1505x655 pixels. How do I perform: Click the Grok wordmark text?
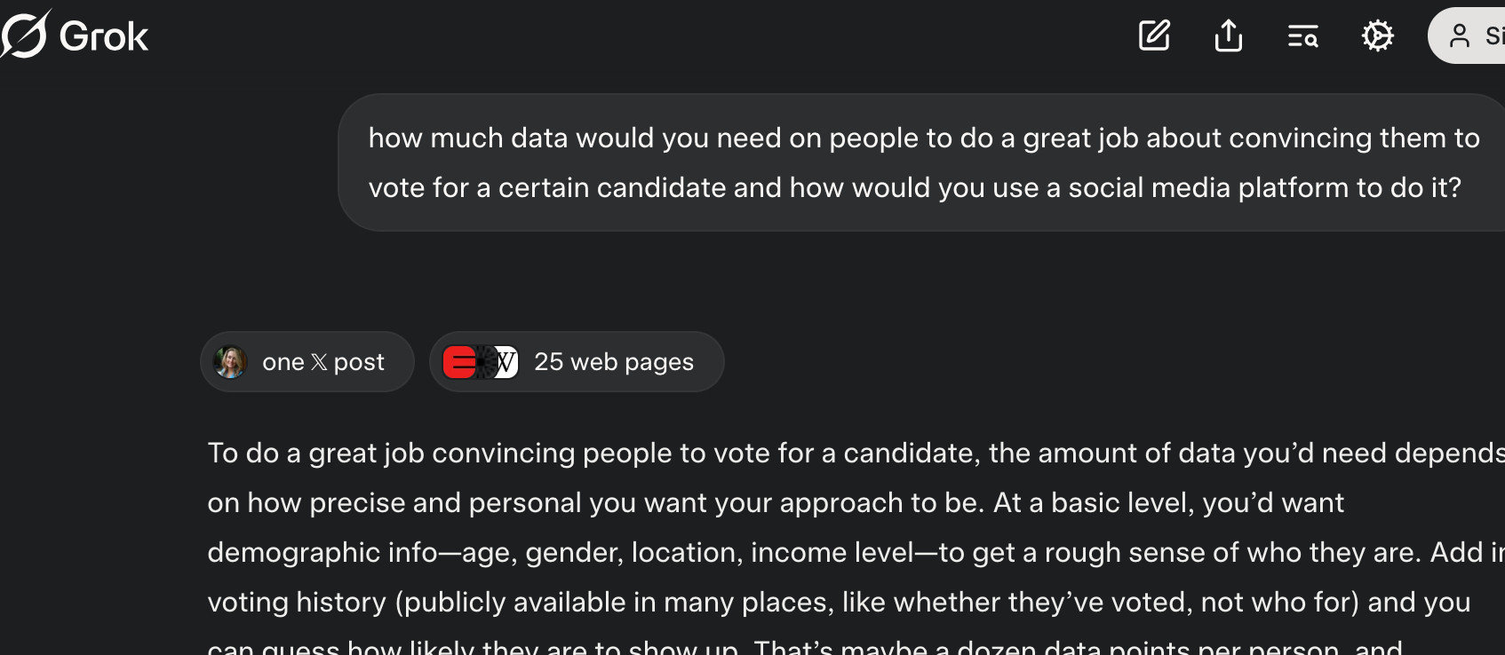pos(104,36)
